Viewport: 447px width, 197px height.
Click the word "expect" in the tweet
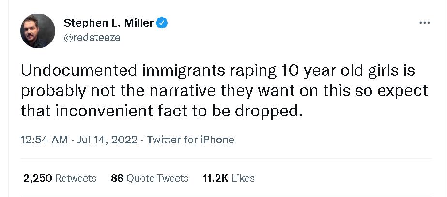click(x=401, y=91)
